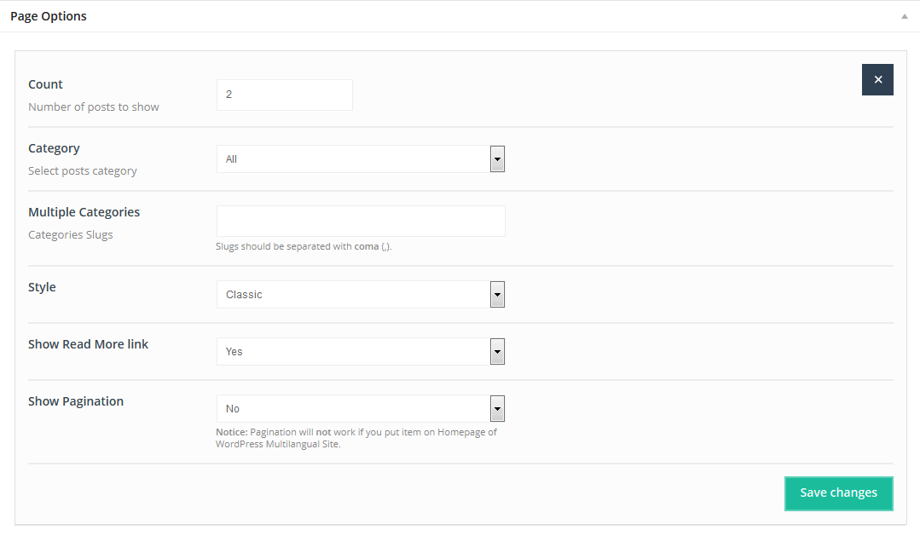The image size is (920, 553).
Task: Open the Category dropdown showing All
Action: pos(360,159)
